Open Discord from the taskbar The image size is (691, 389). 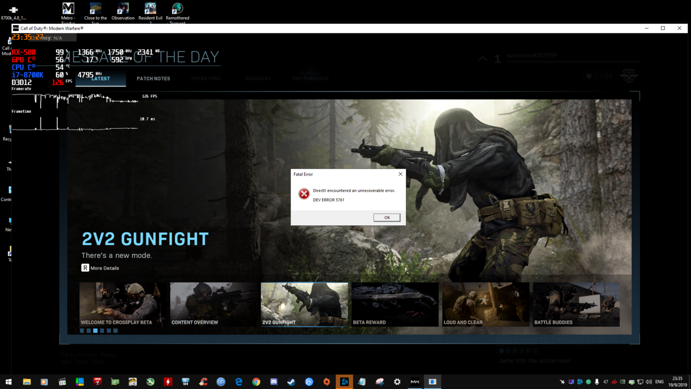[x=274, y=381]
